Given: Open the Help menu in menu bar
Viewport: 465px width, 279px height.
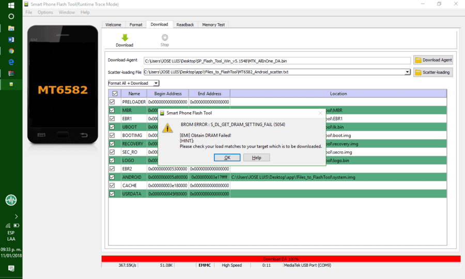Looking at the screenshot, I should tap(85, 12).
